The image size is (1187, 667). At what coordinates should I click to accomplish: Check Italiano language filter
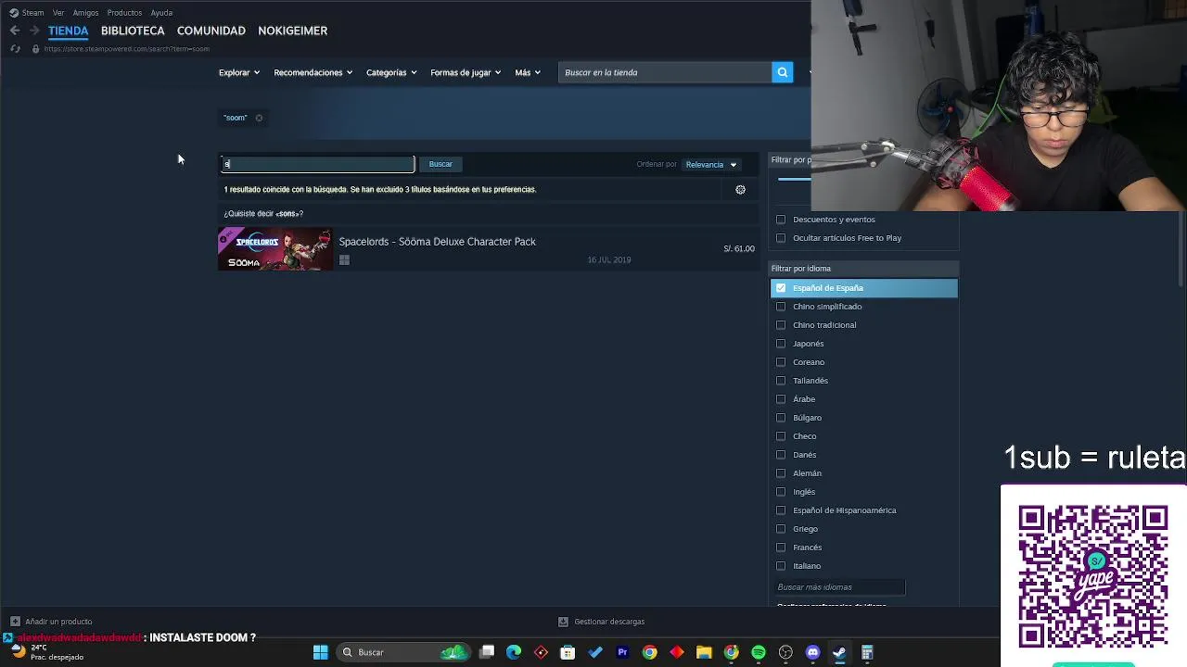[781, 566]
